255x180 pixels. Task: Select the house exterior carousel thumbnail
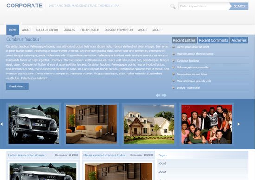(149, 124)
